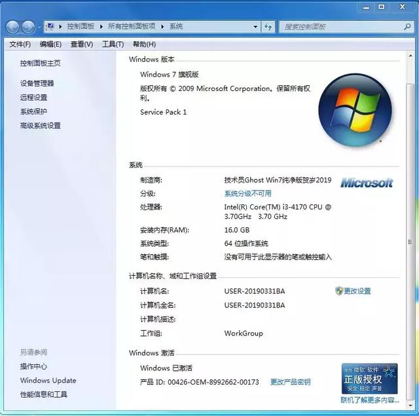Select the 没有可用于此显示器的笔或触控输入 text
Screen dimensions: 419x416
(x=278, y=257)
